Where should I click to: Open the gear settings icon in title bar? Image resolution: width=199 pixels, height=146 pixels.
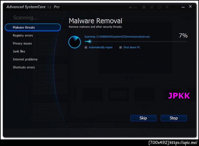pos(144,7)
